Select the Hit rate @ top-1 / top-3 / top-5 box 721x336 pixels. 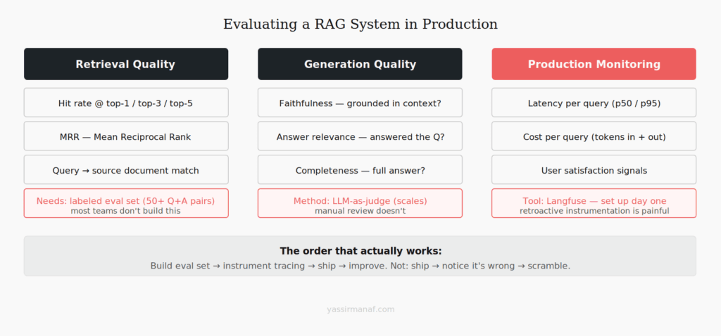pyautogui.click(x=126, y=103)
